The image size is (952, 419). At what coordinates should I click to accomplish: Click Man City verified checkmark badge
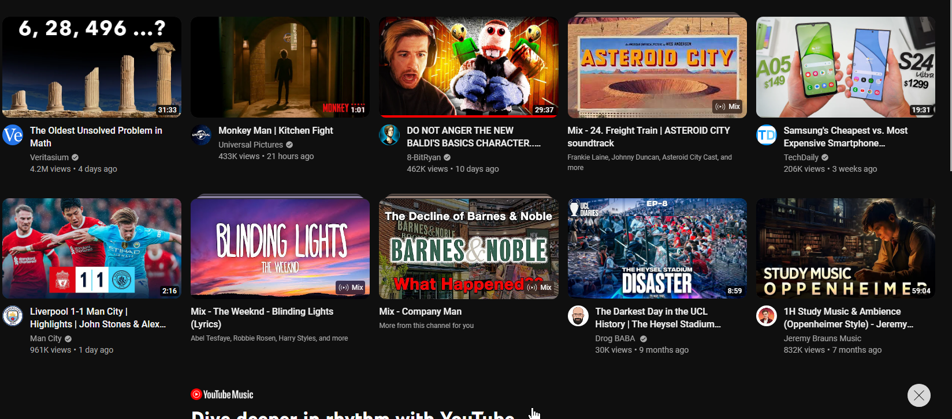(68, 338)
